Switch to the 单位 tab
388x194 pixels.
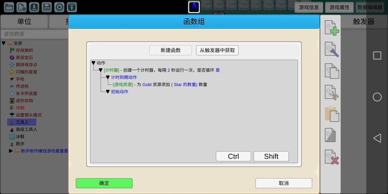pyautogui.click(x=24, y=22)
